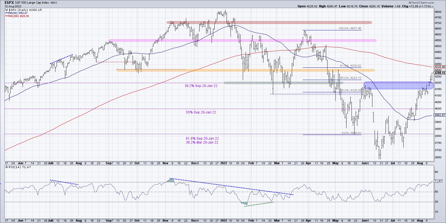Image resolution: width=446 pixels, height=223 pixels.
Task: Click the OHLC bar icon beside $SPX (Daily)
Action: coord(7,9)
